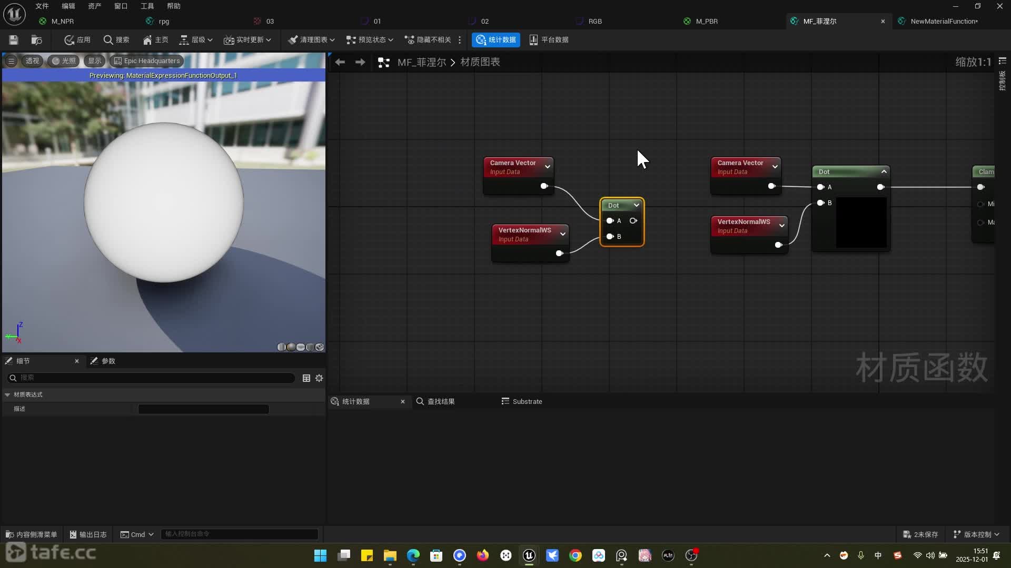Image resolution: width=1011 pixels, height=568 pixels.
Task: Expand the Preview State (预览状态) dropdown
Action: [370, 40]
